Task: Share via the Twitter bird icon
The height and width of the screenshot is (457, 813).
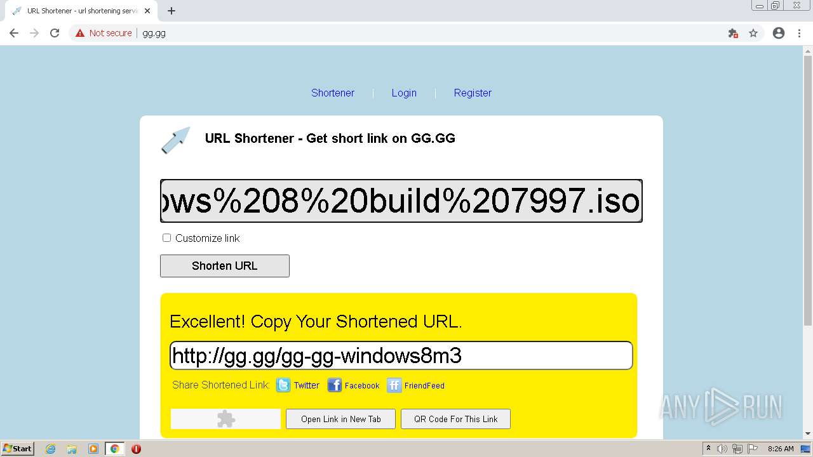Action: (283, 385)
